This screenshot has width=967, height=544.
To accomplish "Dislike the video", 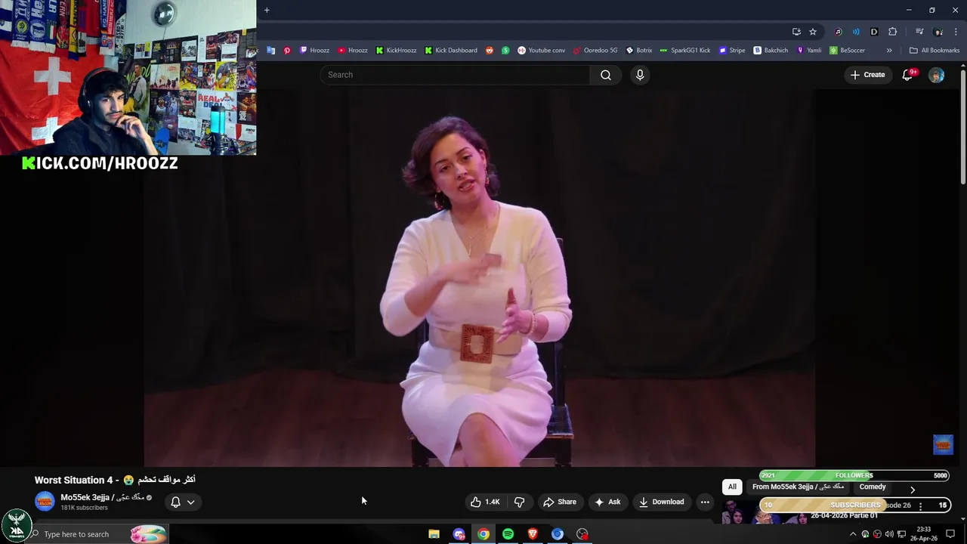I will [x=520, y=502].
